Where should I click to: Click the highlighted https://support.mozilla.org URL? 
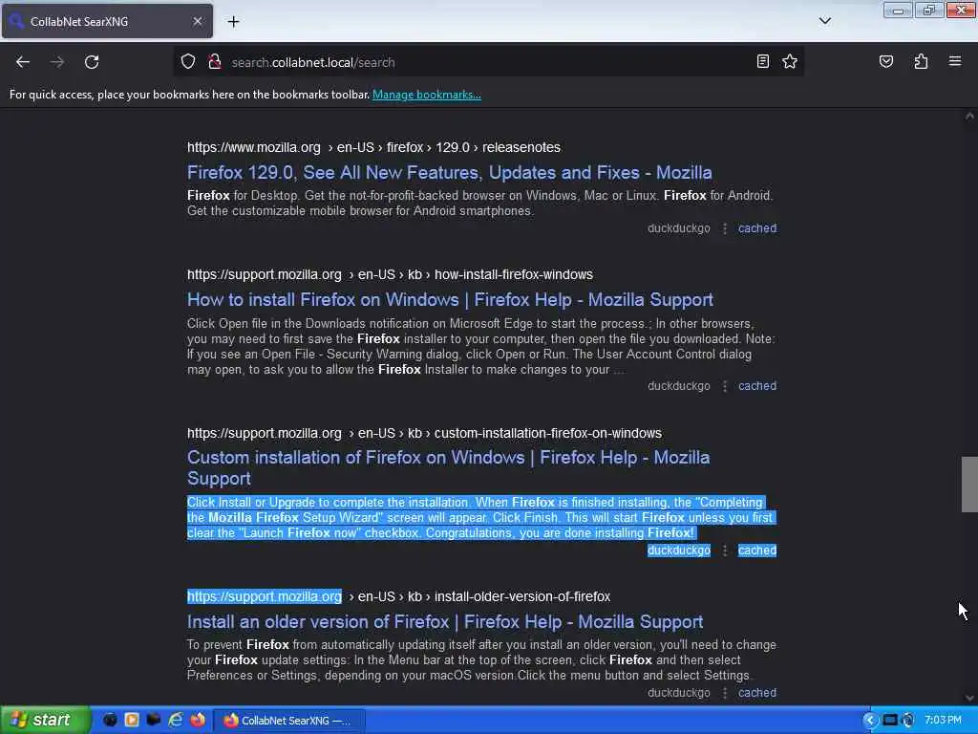265,596
